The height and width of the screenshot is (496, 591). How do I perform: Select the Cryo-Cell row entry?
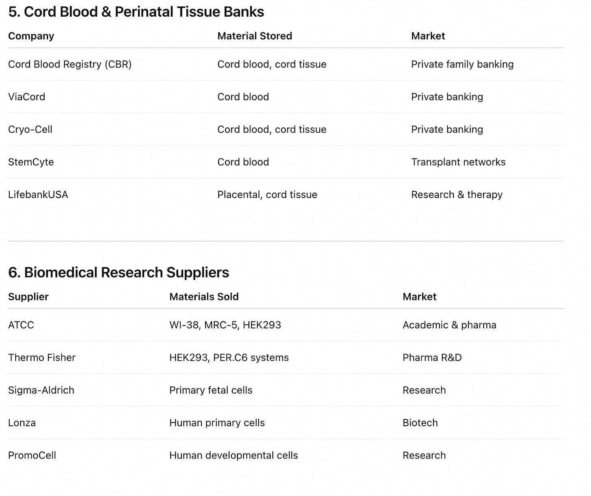point(30,129)
